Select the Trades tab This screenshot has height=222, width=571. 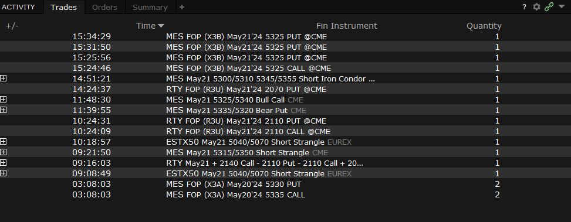click(x=64, y=7)
